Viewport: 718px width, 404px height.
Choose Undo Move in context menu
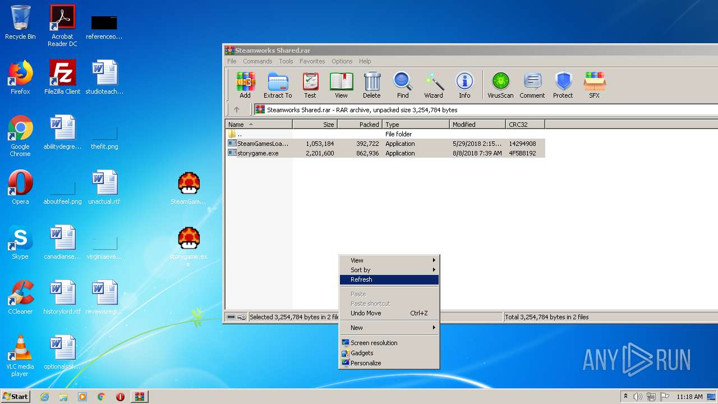[389, 313]
